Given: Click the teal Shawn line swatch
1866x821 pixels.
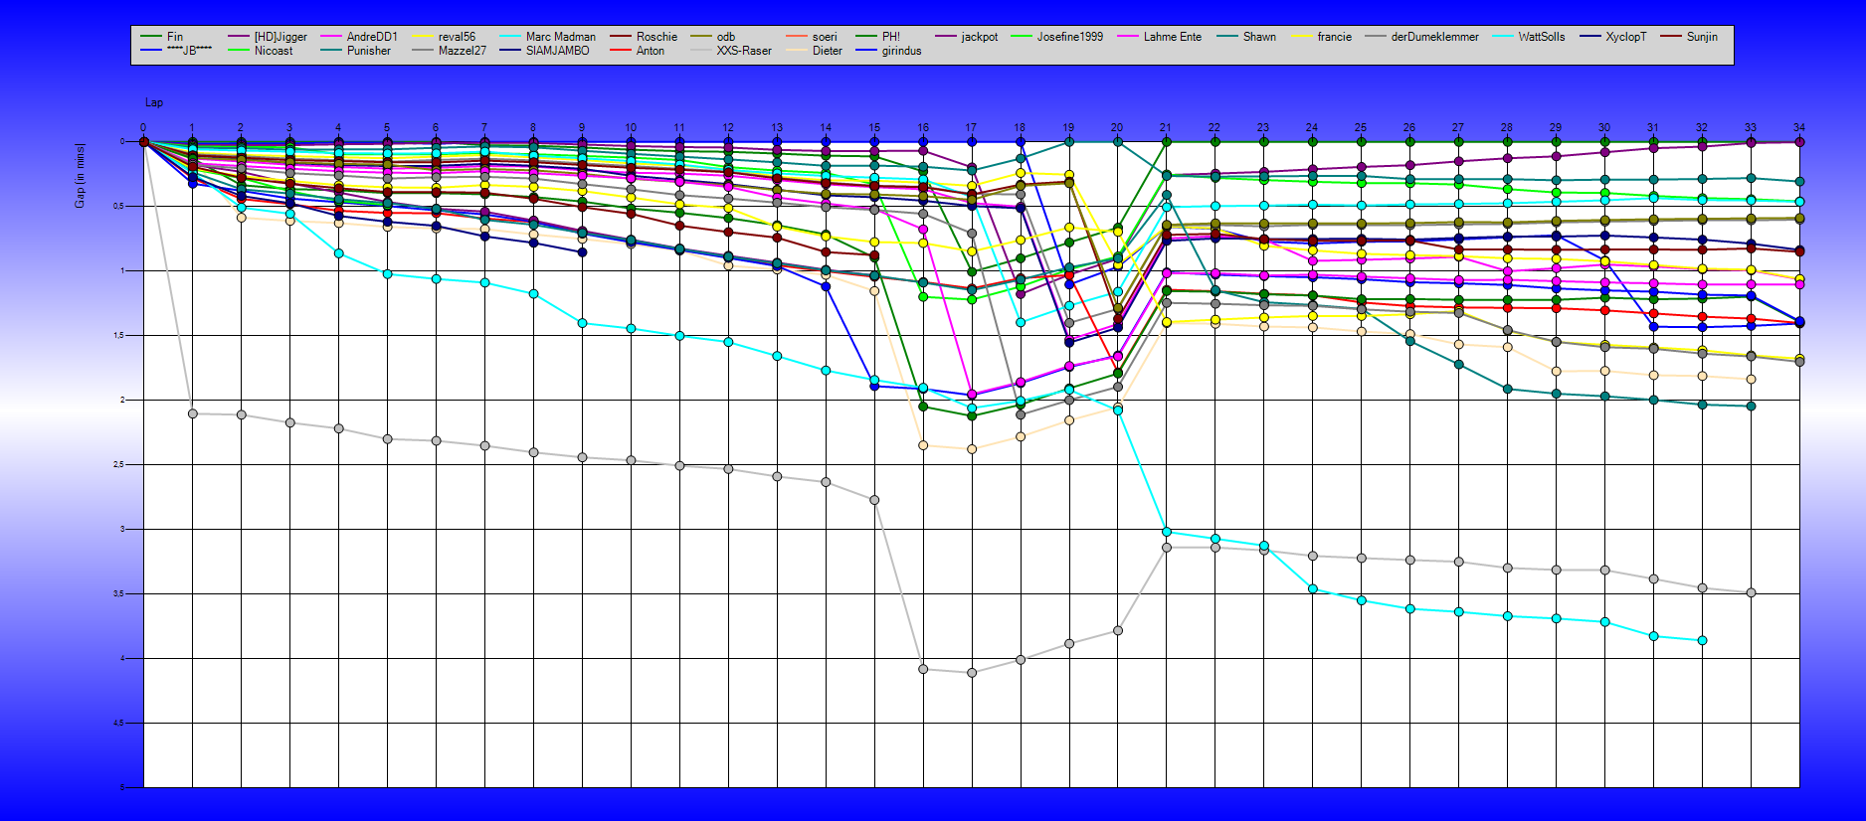Looking at the screenshot, I should [1226, 37].
